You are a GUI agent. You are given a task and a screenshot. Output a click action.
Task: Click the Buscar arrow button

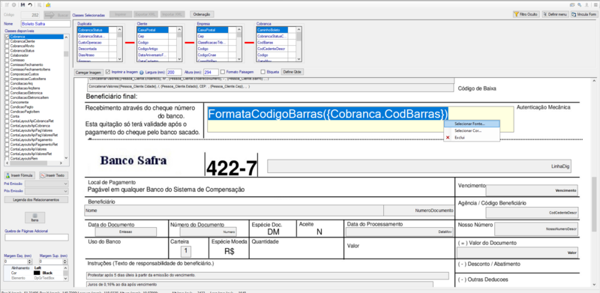click(57, 15)
